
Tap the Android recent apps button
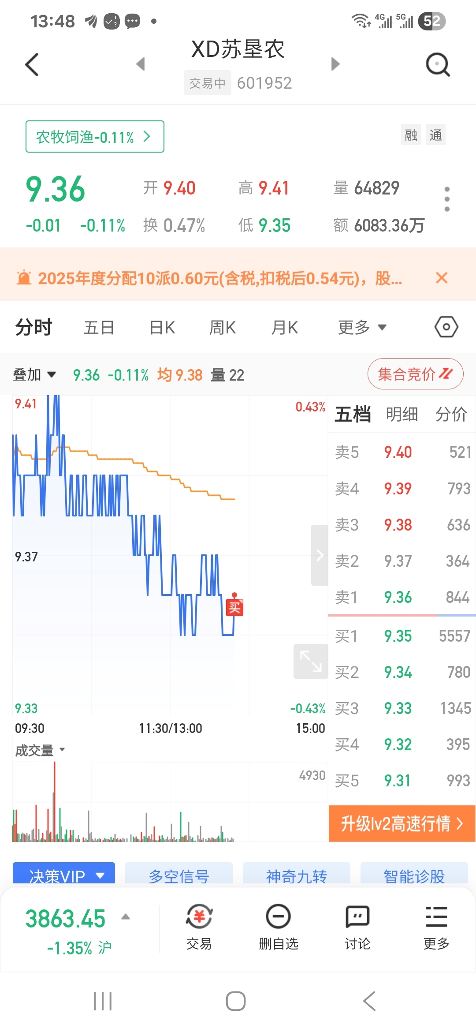[103, 1001]
